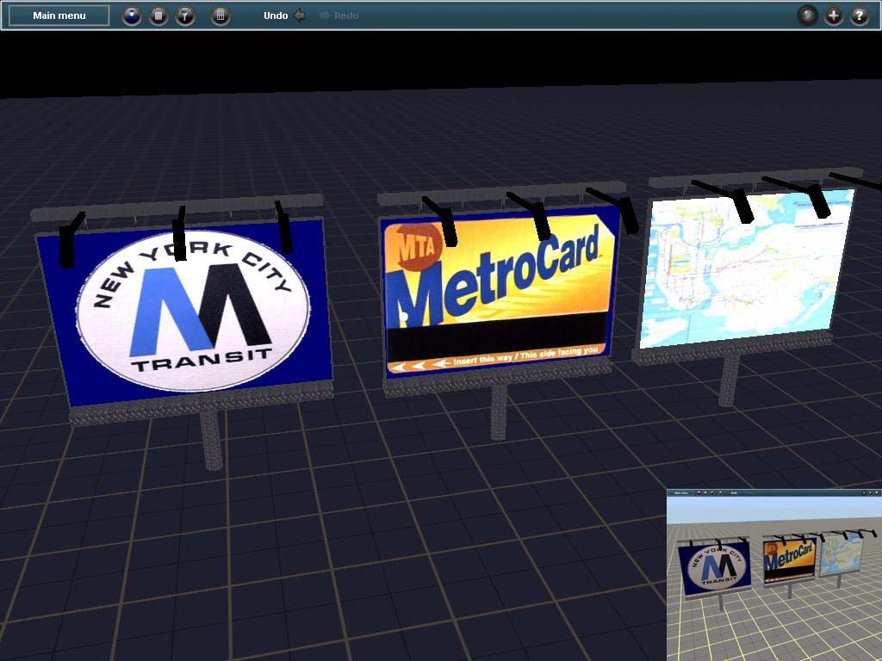Open help with the question mark icon

(x=860, y=15)
